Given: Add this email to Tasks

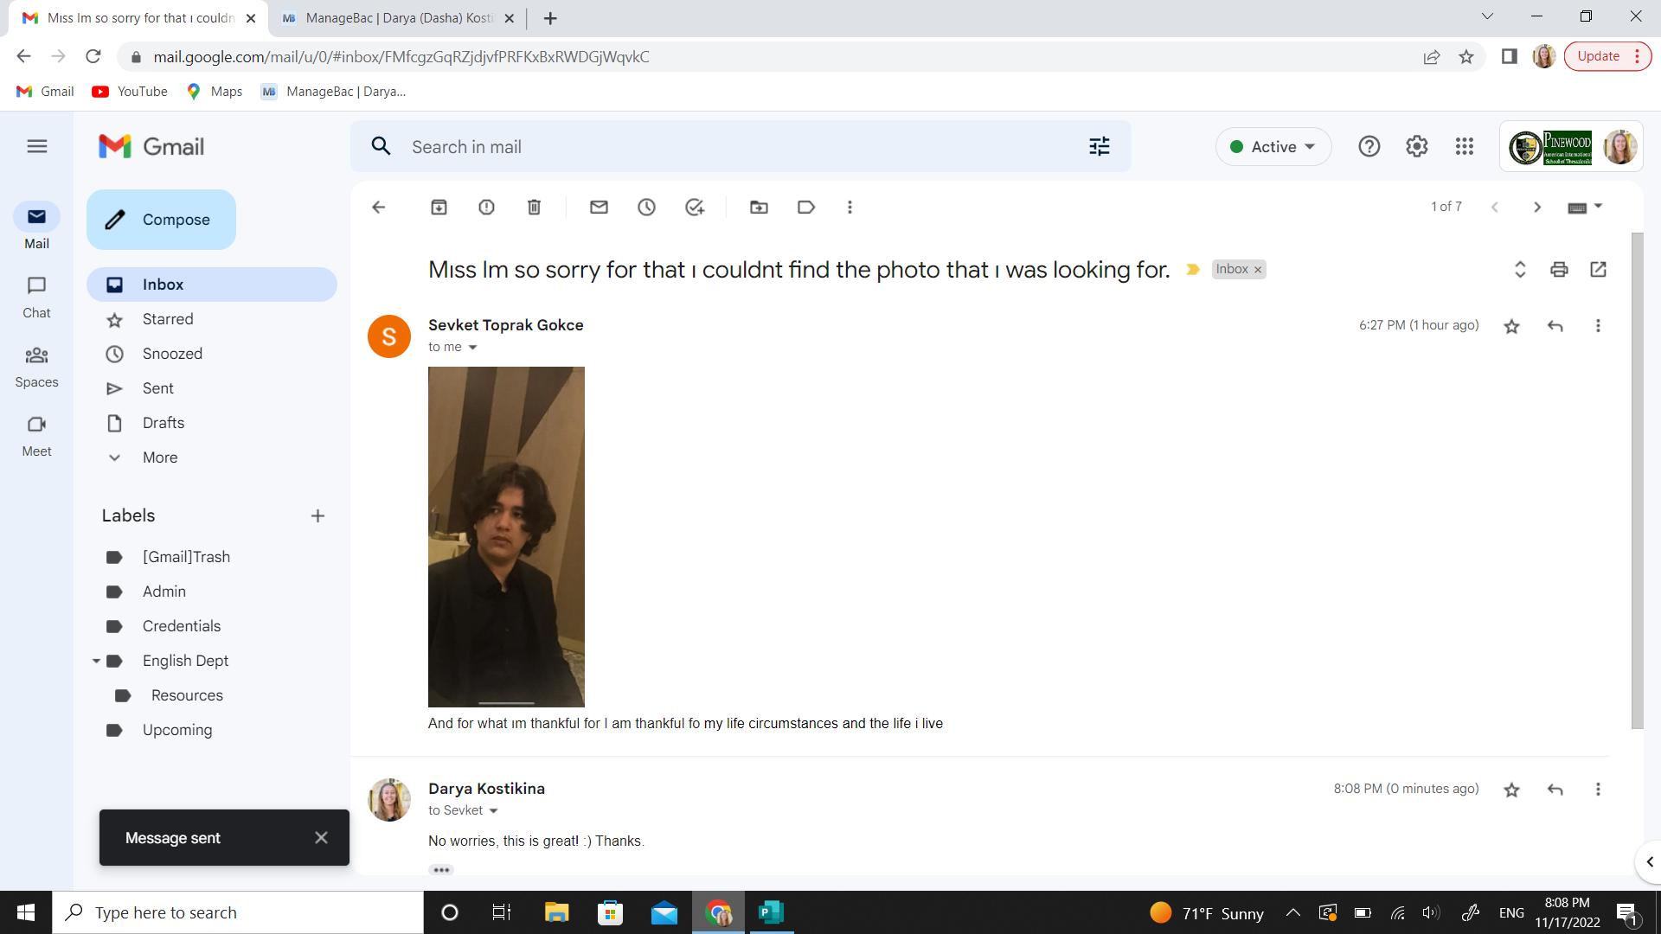Looking at the screenshot, I should pyautogui.click(x=695, y=207).
